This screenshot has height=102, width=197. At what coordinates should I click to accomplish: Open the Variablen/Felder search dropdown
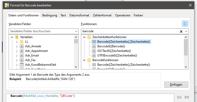(x=76, y=31)
